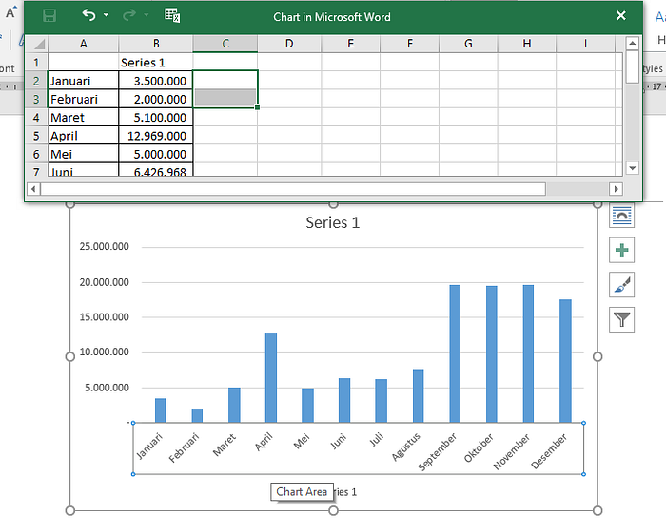Open Edit Data in Microsoft Excel icon
666x532 pixels.
click(172, 15)
